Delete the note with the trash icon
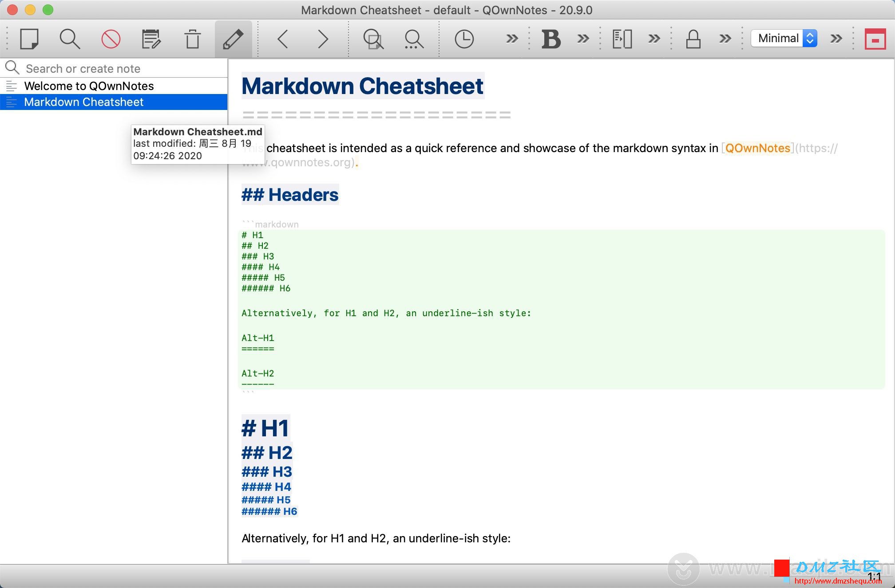 [192, 39]
